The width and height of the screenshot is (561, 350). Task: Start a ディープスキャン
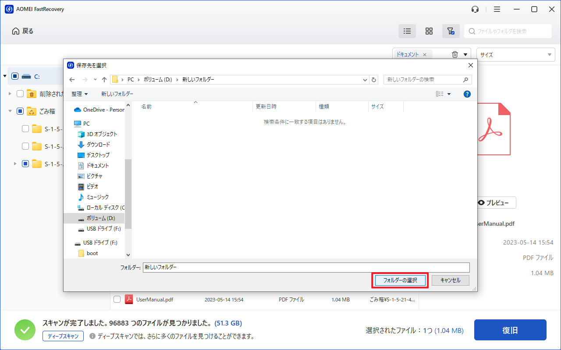click(63, 336)
